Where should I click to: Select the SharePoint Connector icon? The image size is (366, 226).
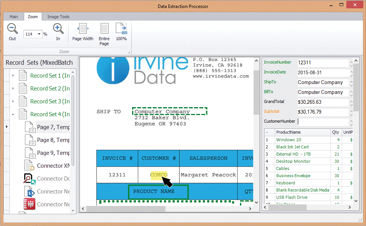(x=29, y=192)
